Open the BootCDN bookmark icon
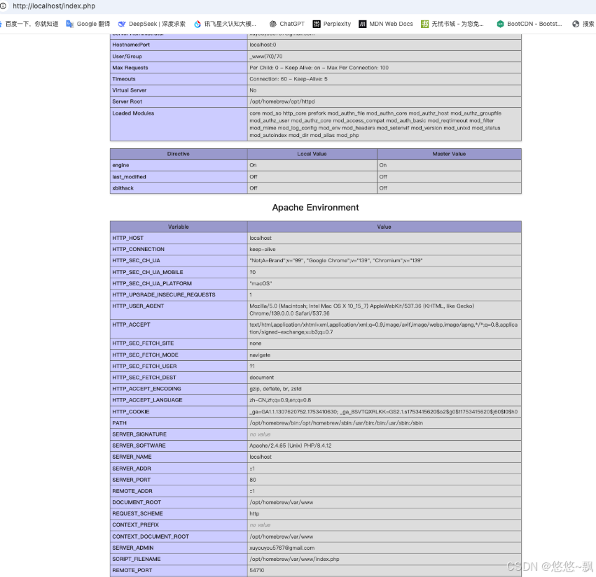596x577 pixels. (x=501, y=24)
